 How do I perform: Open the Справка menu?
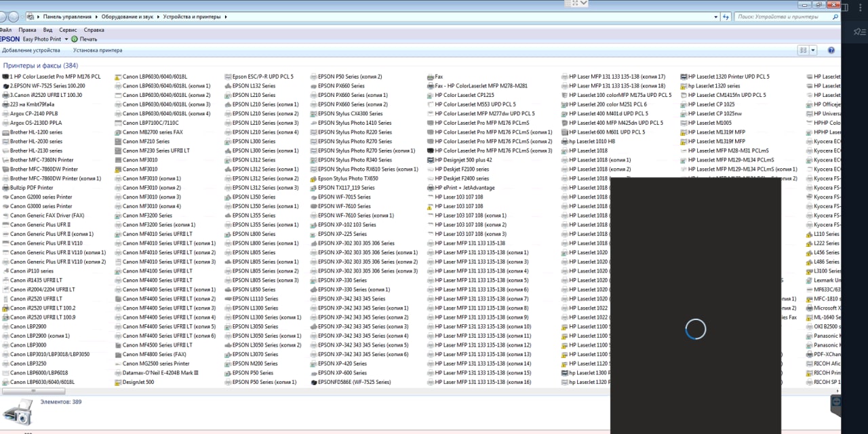click(x=94, y=30)
